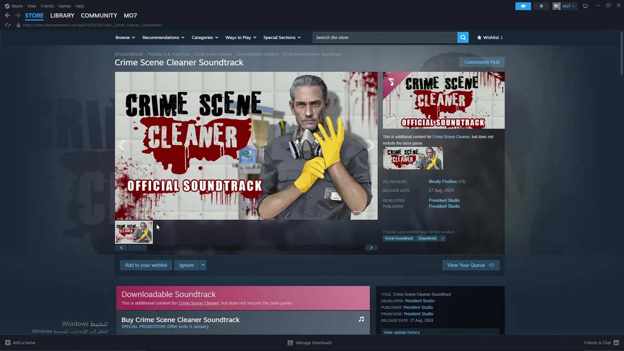The height and width of the screenshot is (351, 624).
Task: Click View Your Queue button
Action: (x=470, y=265)
